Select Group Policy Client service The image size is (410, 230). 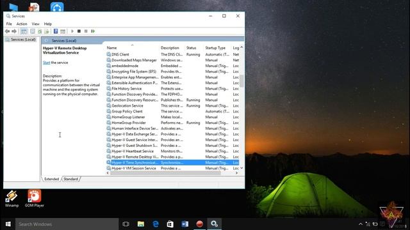tap(172, 111)
